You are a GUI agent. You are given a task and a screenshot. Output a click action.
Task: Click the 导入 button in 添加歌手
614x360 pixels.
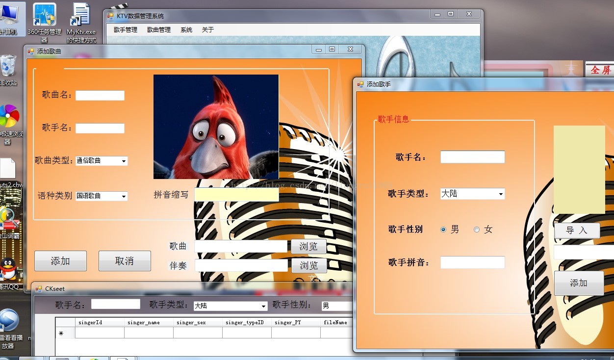[577, 231]
